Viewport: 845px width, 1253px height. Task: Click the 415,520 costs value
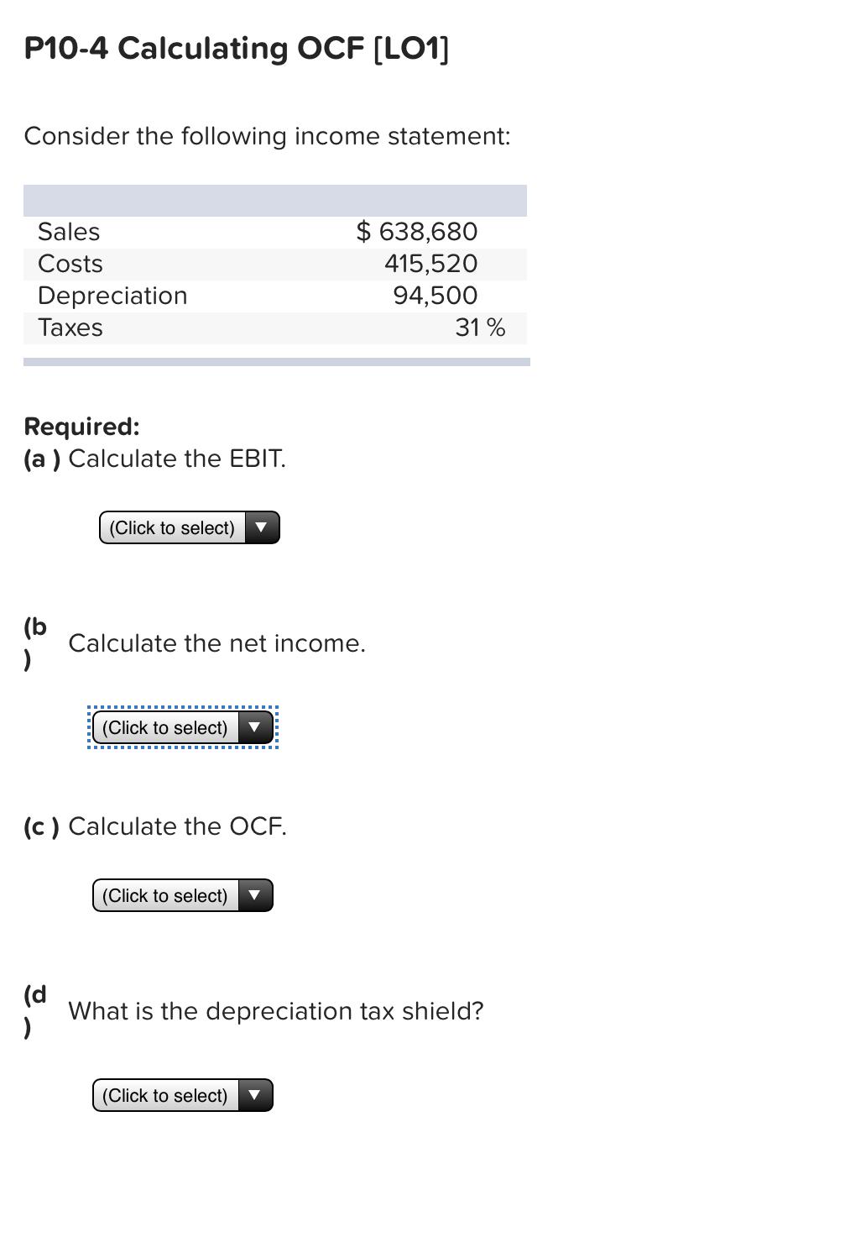(431, 264)
